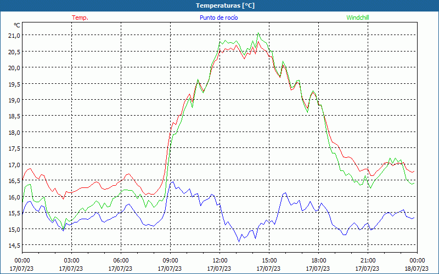
Task: Click the 17,5 y-axis value
Action: pos(14,148)
